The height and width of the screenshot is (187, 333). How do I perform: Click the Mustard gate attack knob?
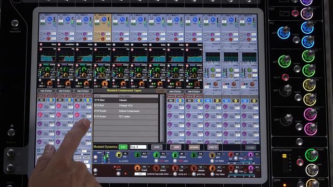156,168
